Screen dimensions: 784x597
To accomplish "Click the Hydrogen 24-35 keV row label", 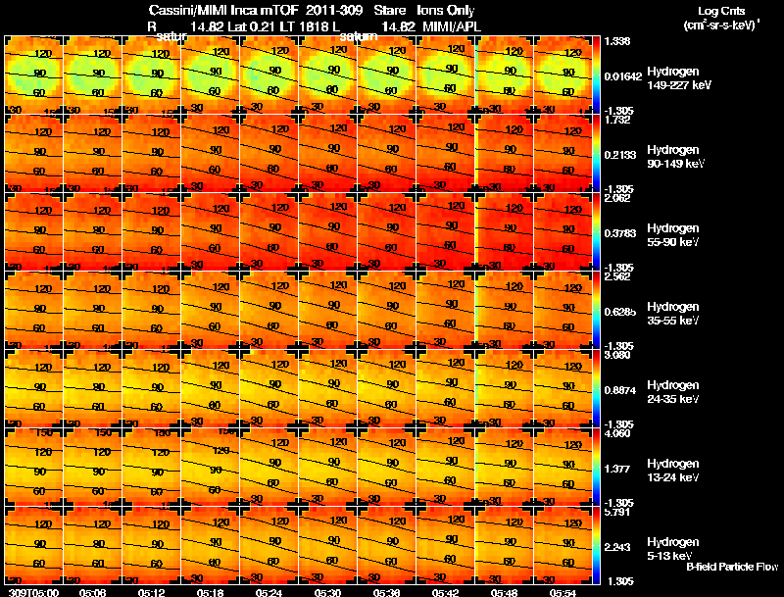I will point(673,392).
